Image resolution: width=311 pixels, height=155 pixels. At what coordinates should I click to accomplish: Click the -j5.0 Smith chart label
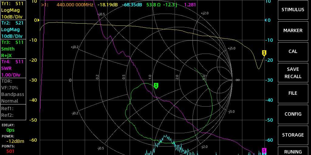click(x=231, y=112)
